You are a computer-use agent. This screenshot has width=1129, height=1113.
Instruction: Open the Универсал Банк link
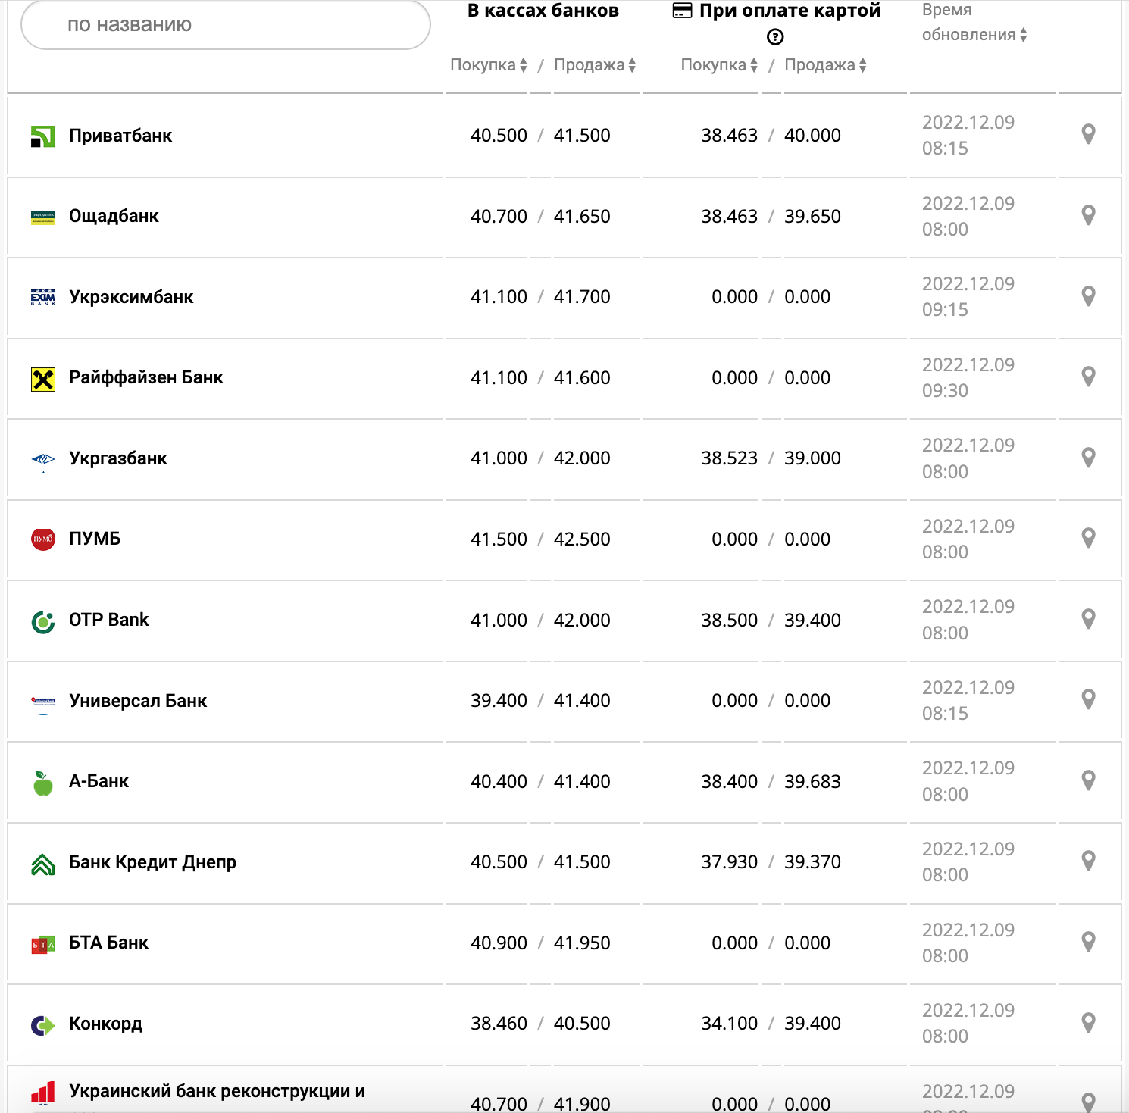coord(138,701)
